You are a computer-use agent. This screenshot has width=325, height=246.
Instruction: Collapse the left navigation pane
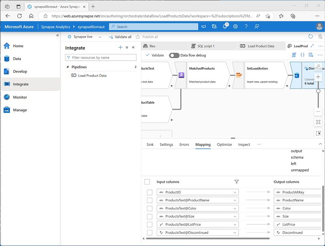[57, 35]
